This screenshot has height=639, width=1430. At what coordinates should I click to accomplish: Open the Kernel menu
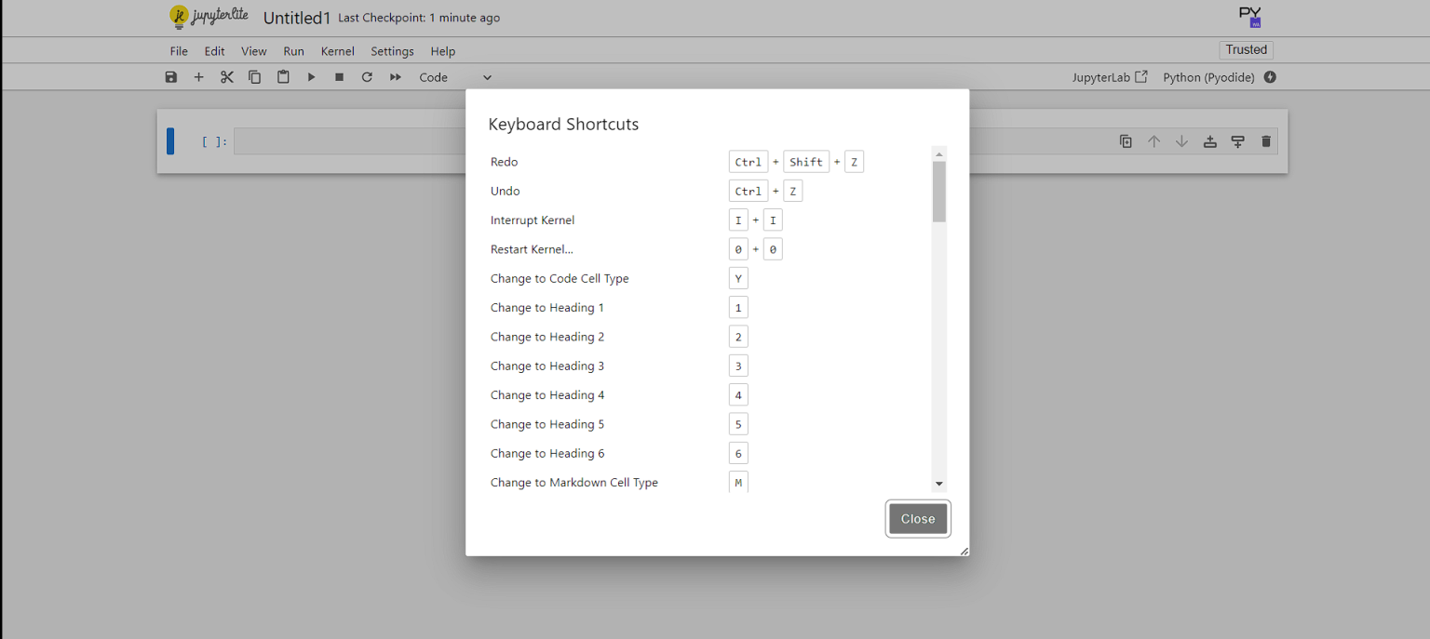[x=337, y=51]
